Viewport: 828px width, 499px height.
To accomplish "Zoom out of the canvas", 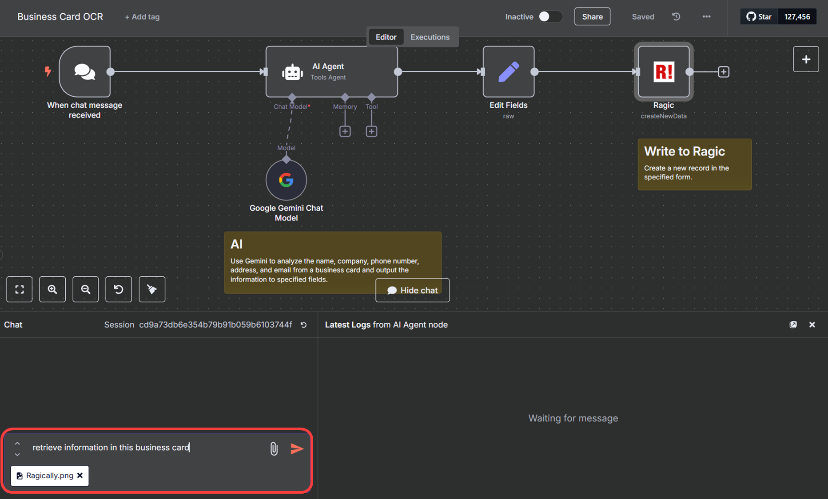I will click(x=86, y=289).
